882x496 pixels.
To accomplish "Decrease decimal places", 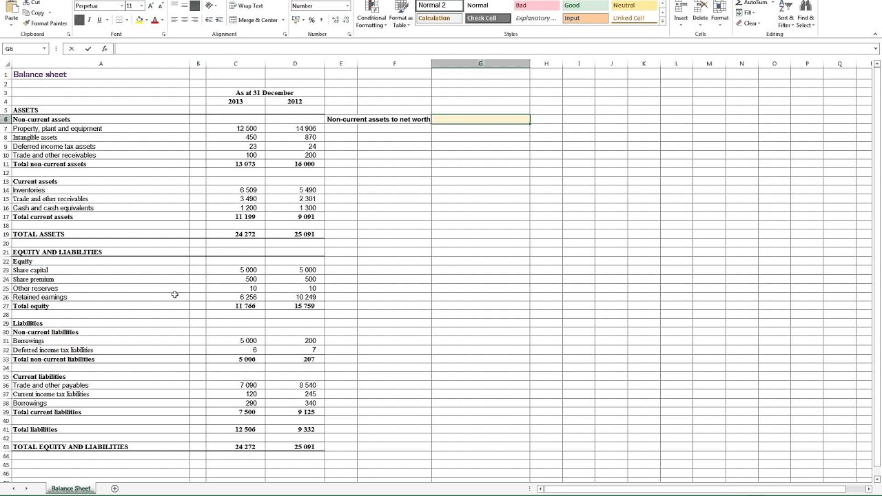I will pos(345,20).
